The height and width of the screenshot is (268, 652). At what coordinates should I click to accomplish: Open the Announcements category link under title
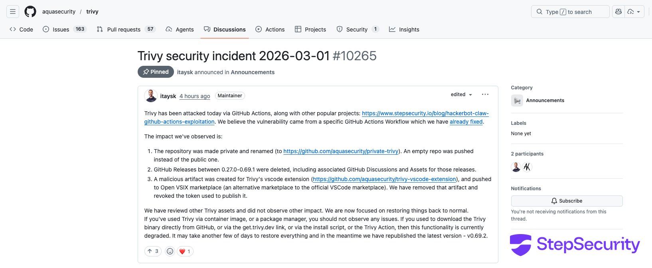(x=253, y=72)
